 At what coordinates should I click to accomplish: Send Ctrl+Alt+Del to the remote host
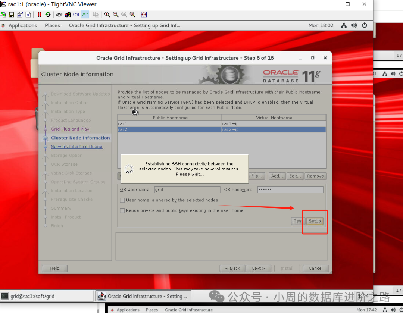[59, 15]
